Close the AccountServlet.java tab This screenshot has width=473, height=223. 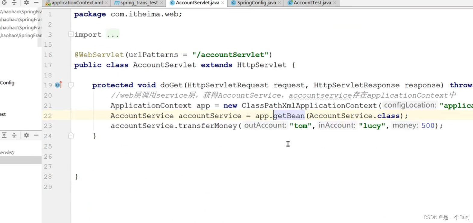point(223,3)
